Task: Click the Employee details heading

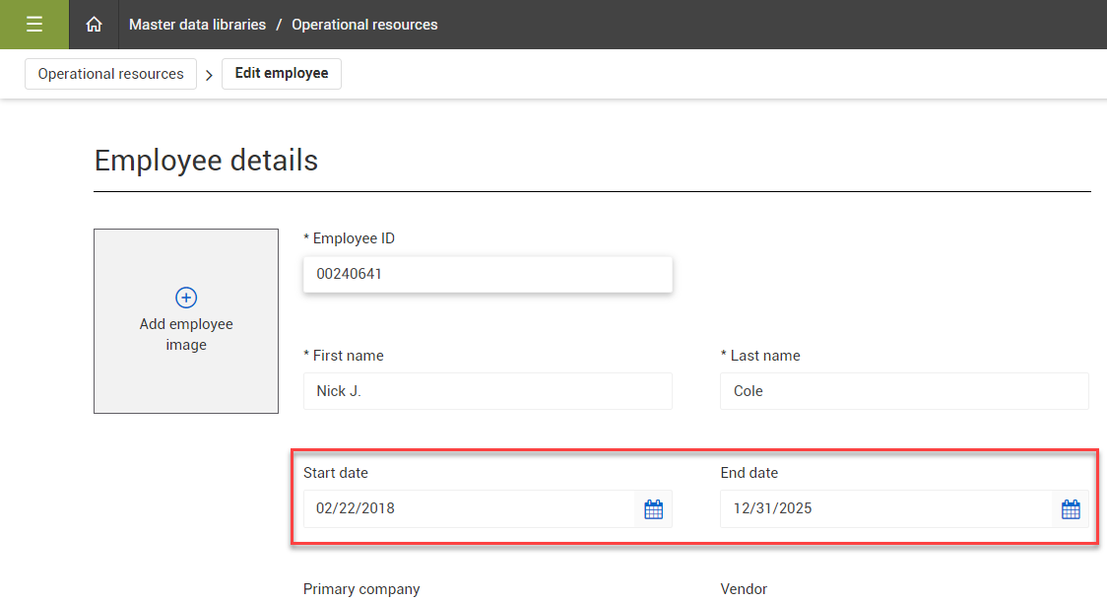Action: click(206, 161)
